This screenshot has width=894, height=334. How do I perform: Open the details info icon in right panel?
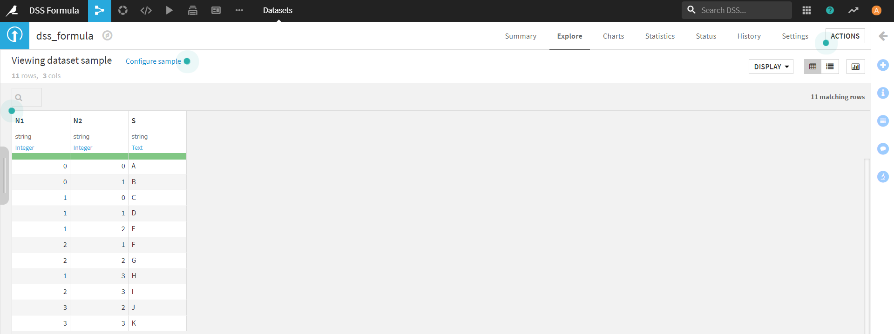883,93
